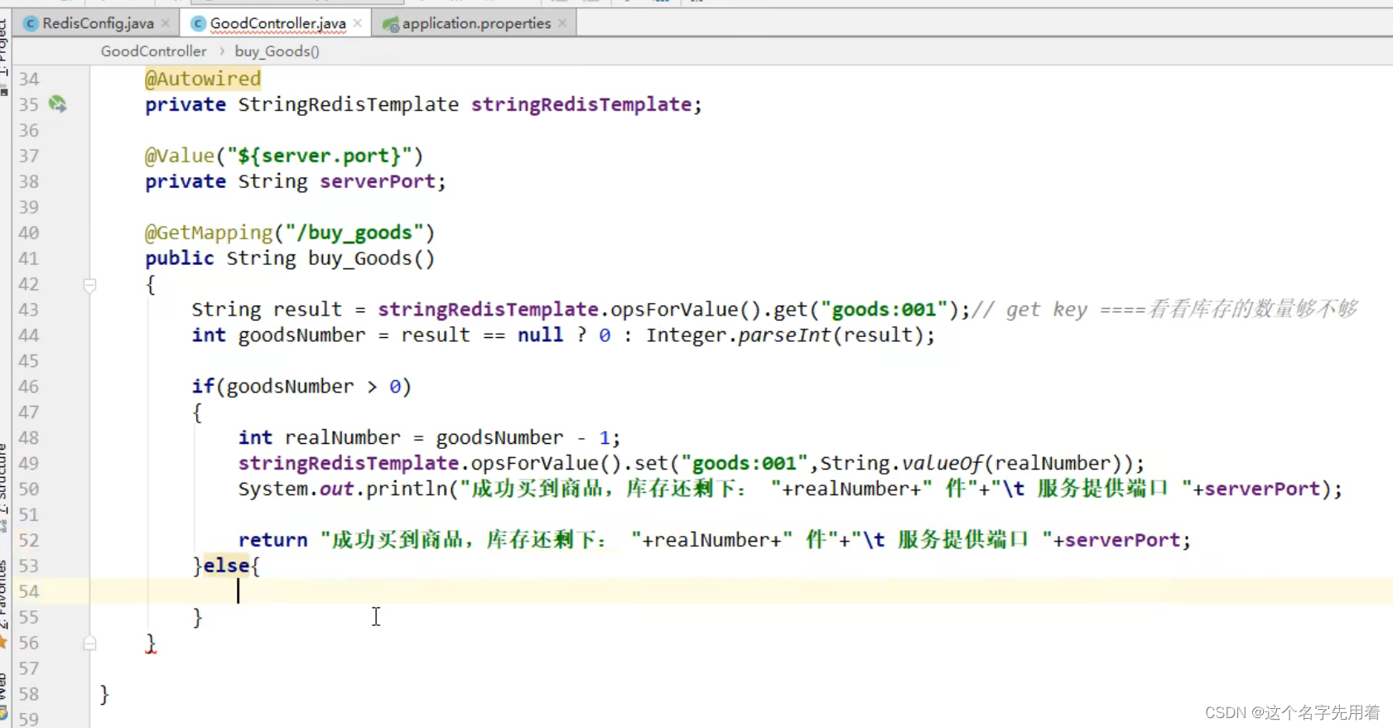Click the GoodController breadcrumb

point(154,51)
